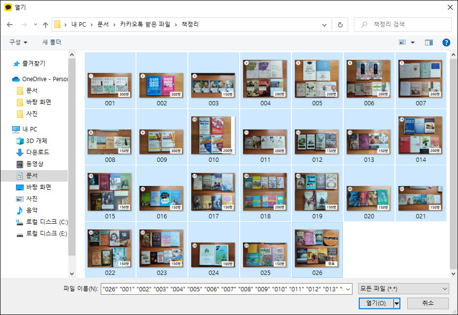The image size is (458, 315).
Task: Open OneDrive 사진 folder
Action: [27, 114]
